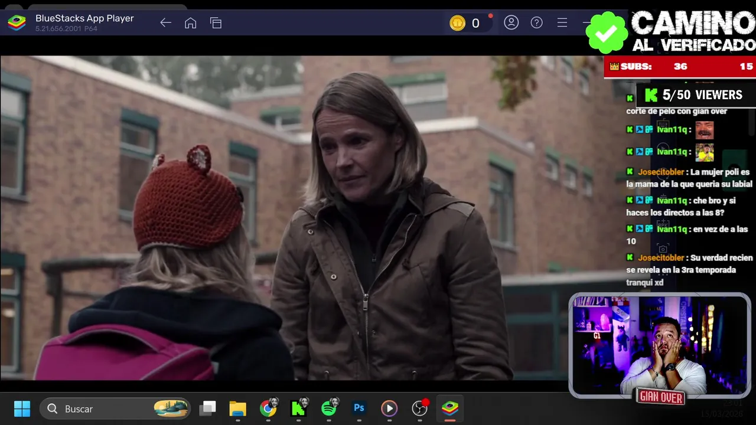Click Josecitobler in 'Su verdad recien' message

click(661, 258)
